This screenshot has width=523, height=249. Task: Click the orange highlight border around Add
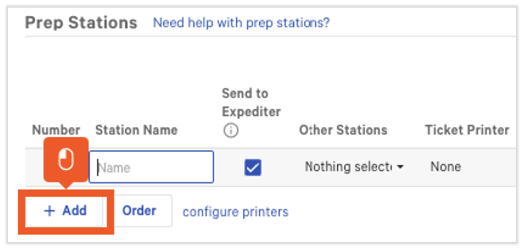pyautogui.click(x=21, y=211)
